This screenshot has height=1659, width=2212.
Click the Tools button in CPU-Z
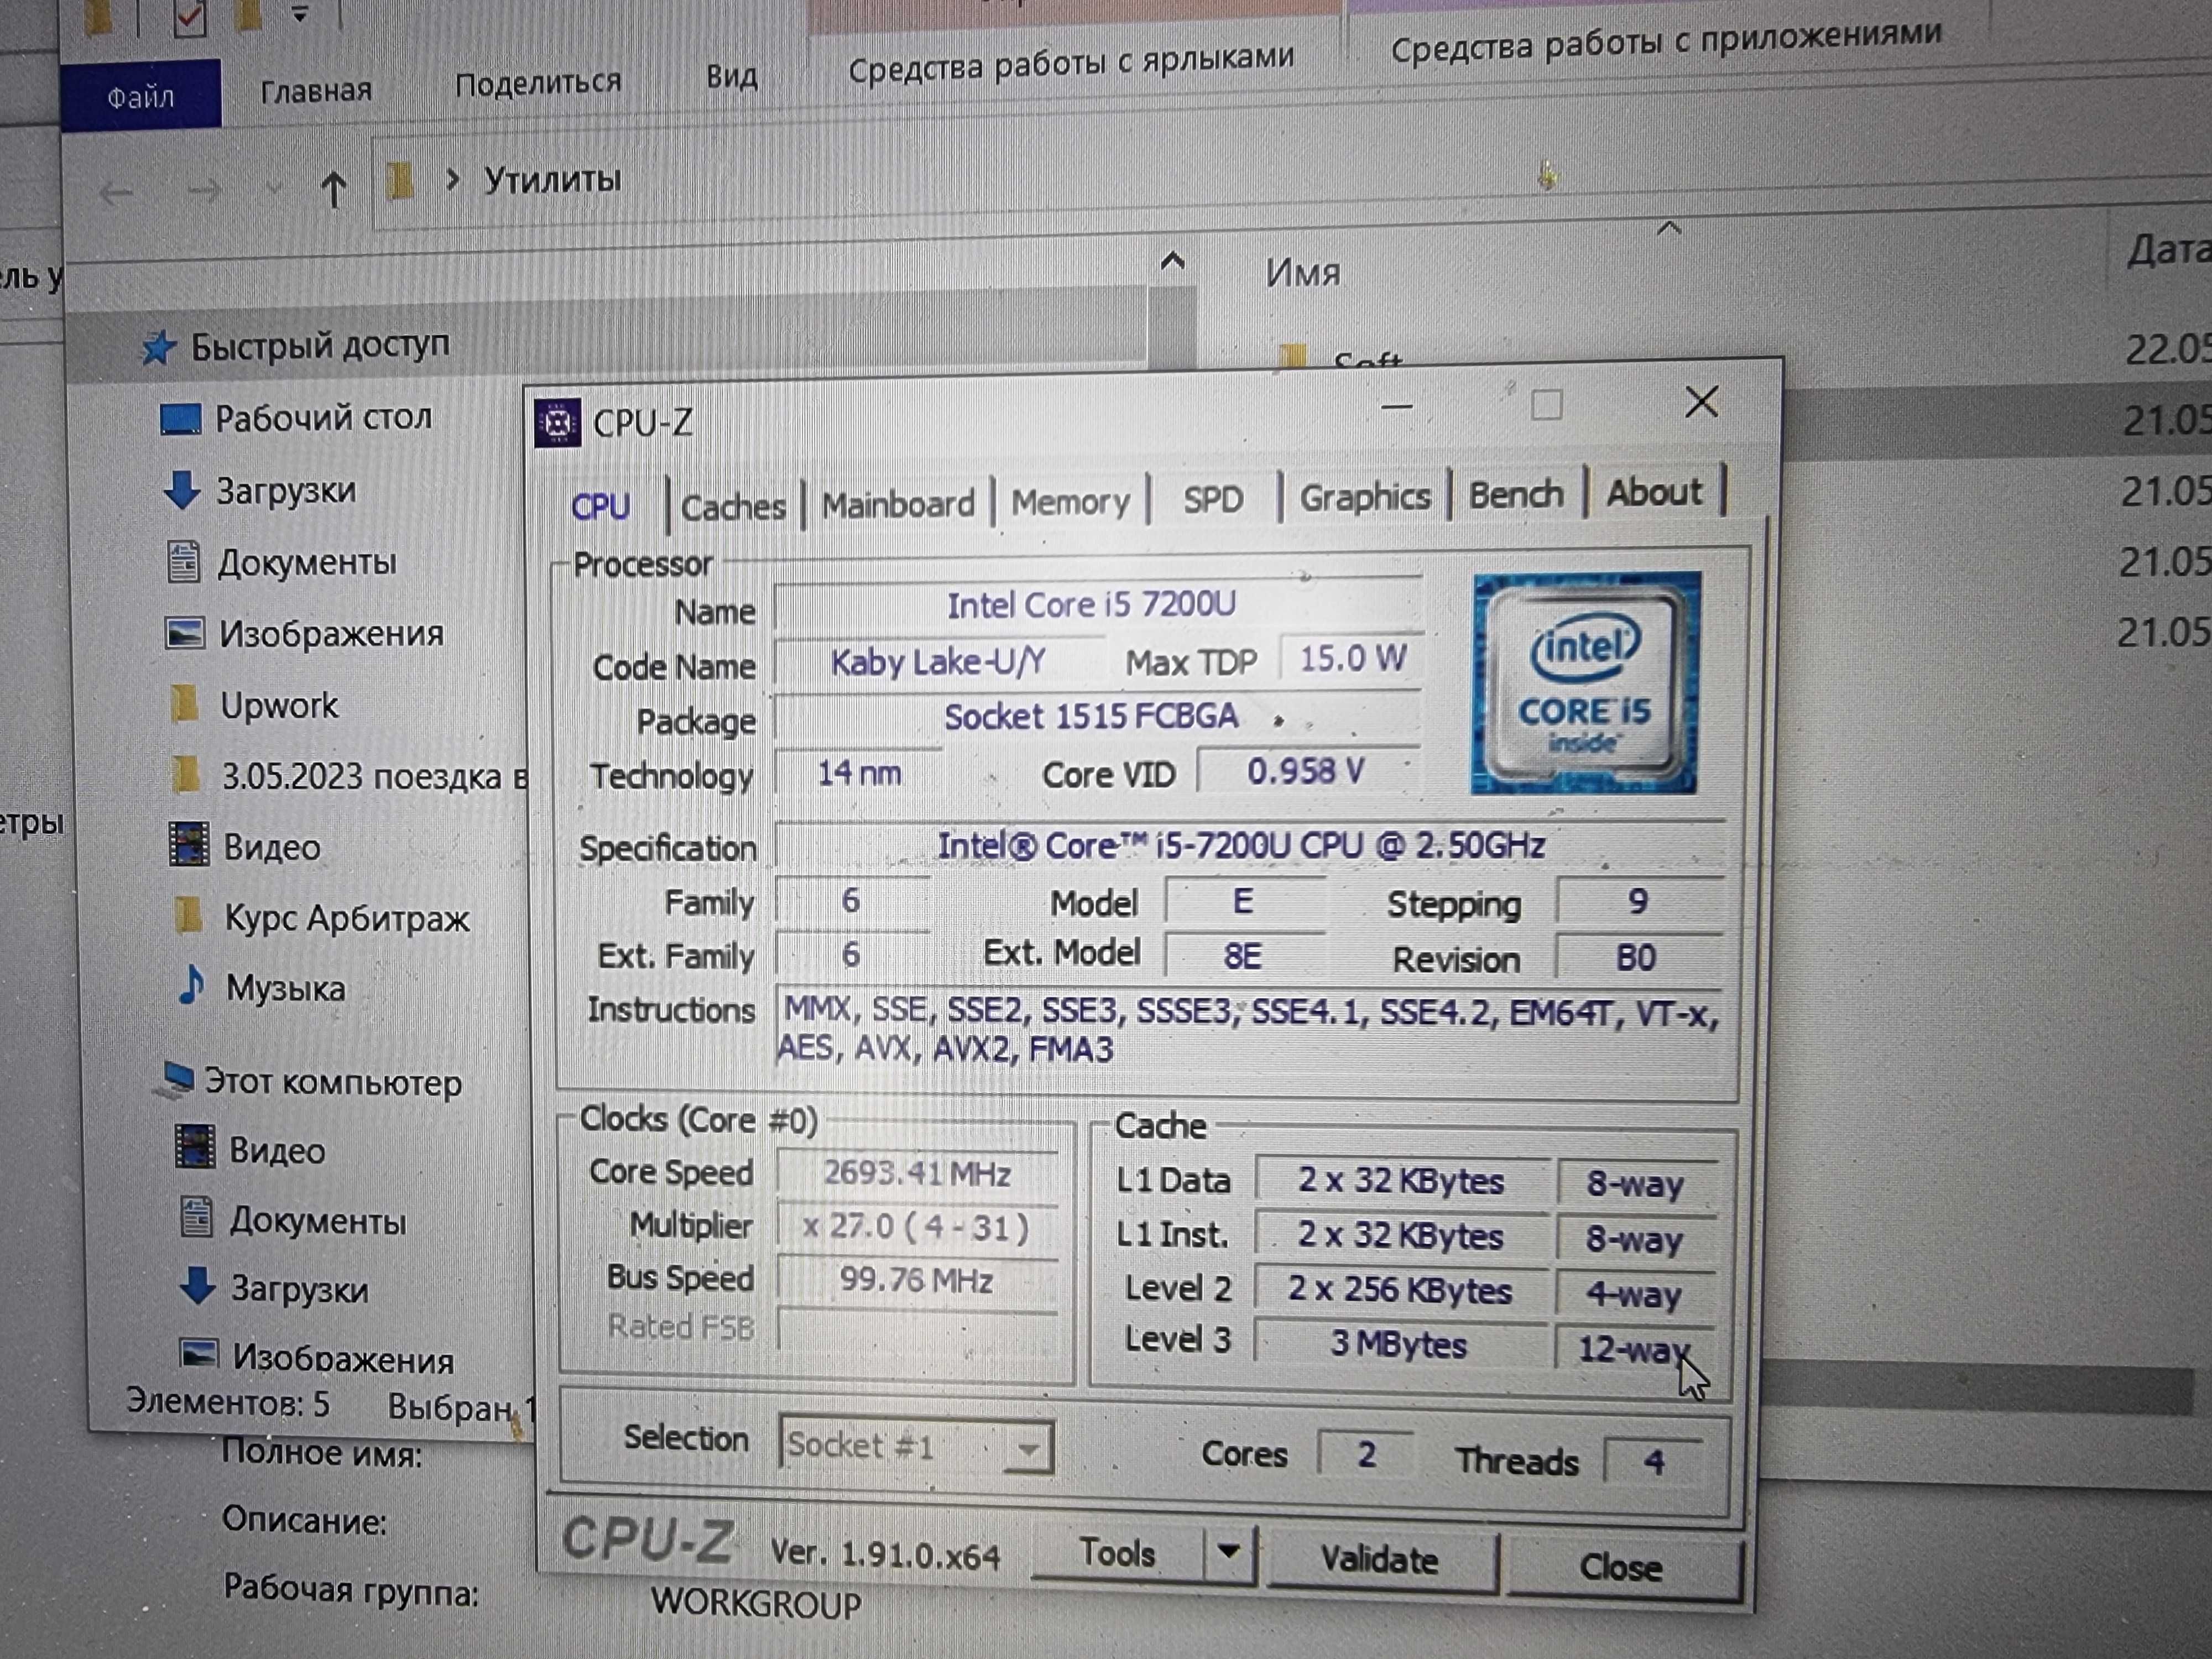(1117, 1553)
